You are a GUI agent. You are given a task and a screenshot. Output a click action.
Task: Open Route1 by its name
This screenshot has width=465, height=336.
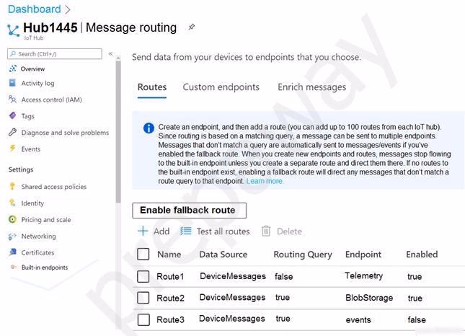tap(170, 276)
